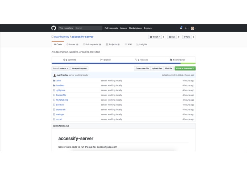247x175 pixels.
Task: Click the repository book icon beside evanfrawley
Action: point(53,37)
